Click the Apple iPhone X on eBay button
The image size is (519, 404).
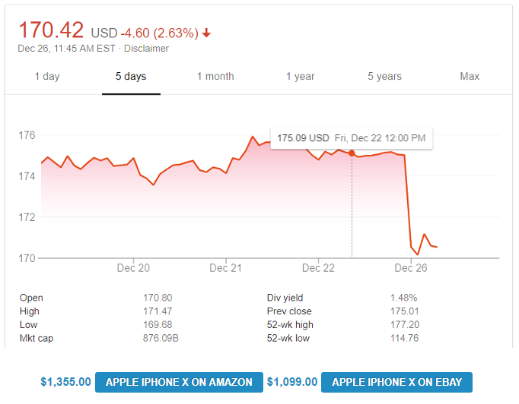(x=396, y=382)
